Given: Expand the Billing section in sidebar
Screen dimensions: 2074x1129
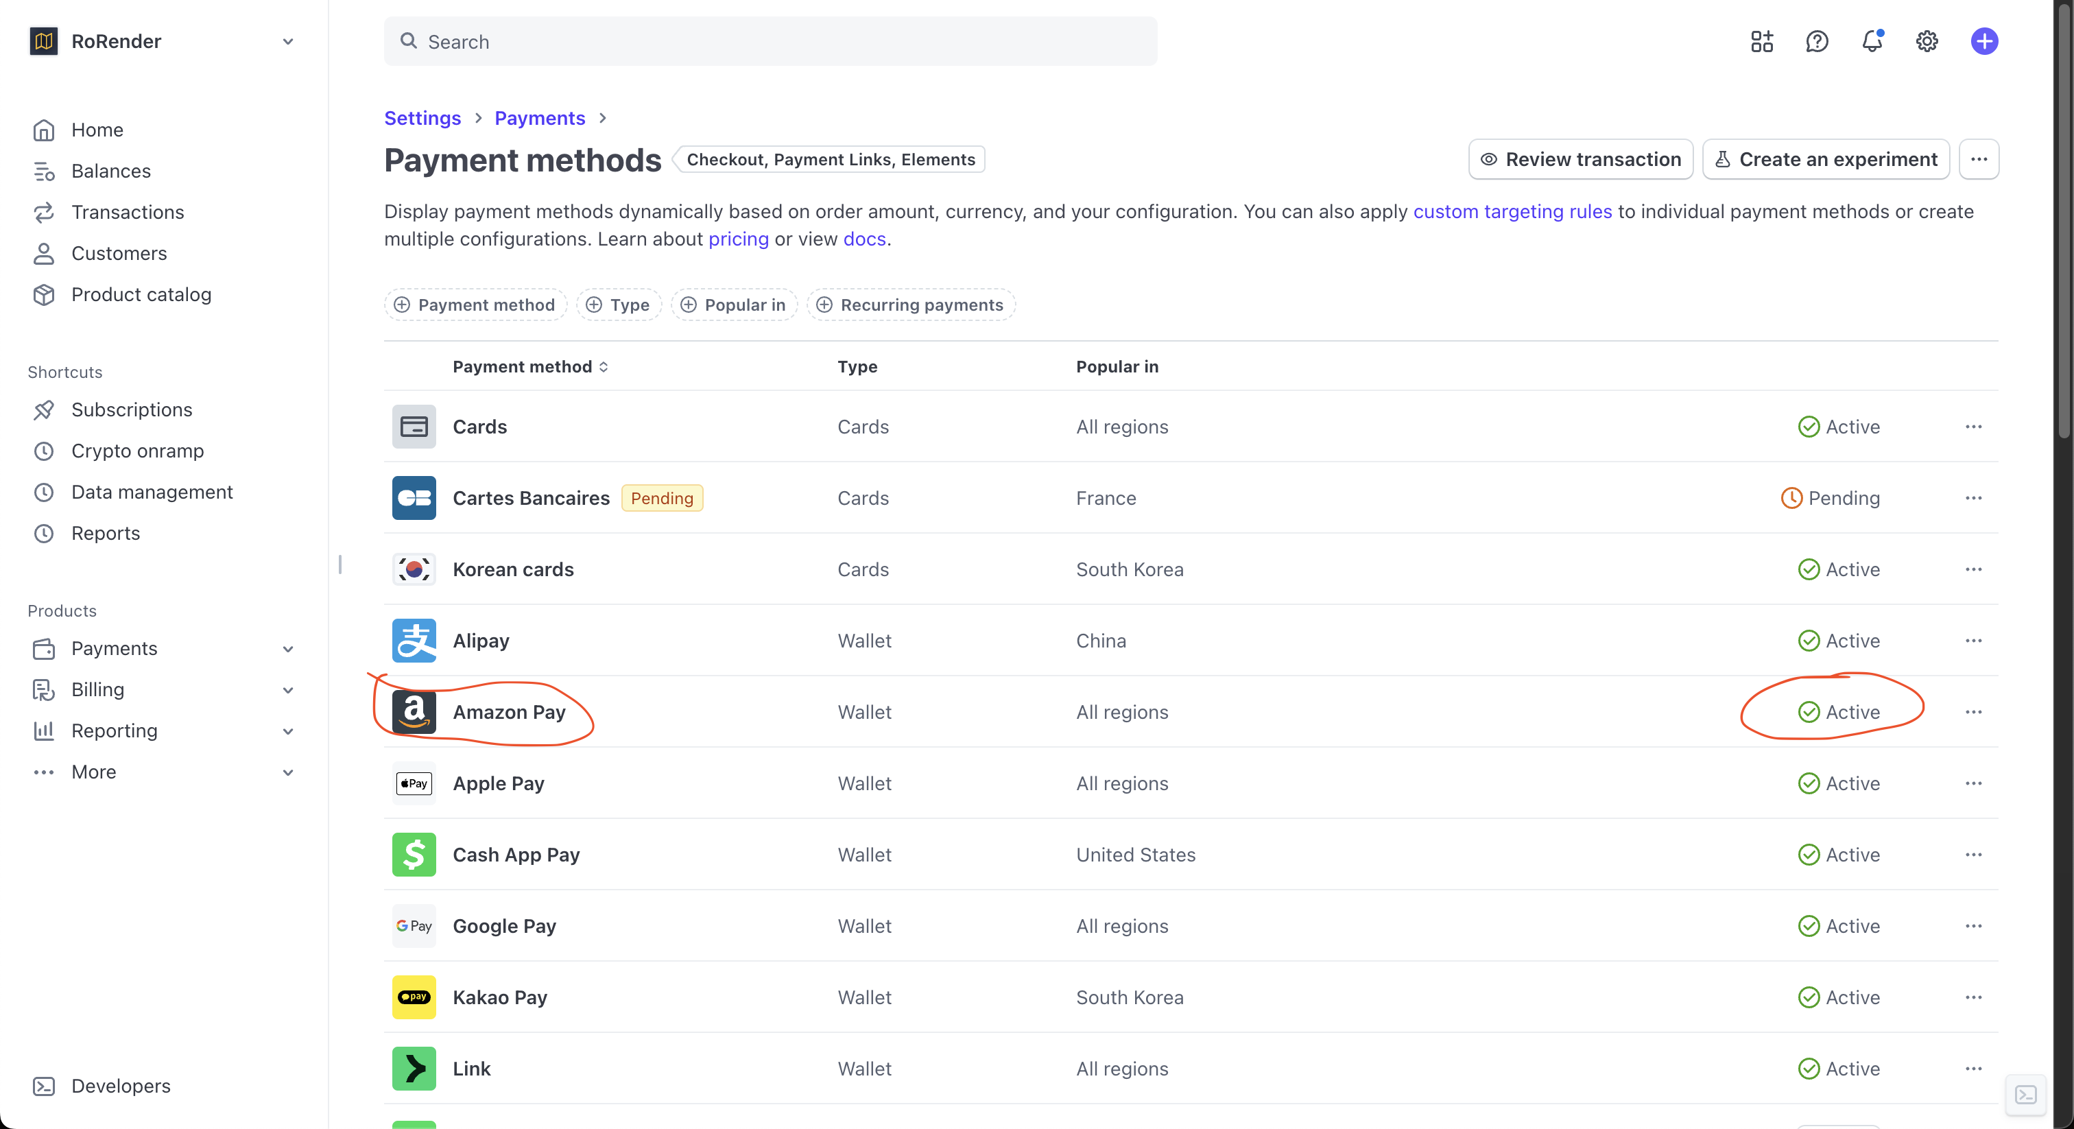Looking at the screenshot, I should click(x=287, y=690).
